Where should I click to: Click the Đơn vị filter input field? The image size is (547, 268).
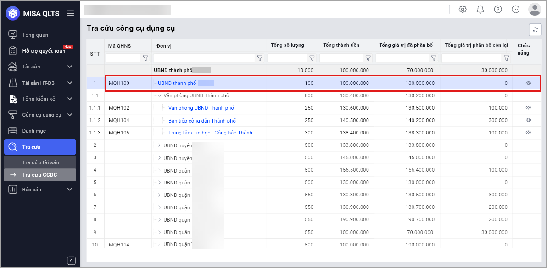(x=204, y=58)
